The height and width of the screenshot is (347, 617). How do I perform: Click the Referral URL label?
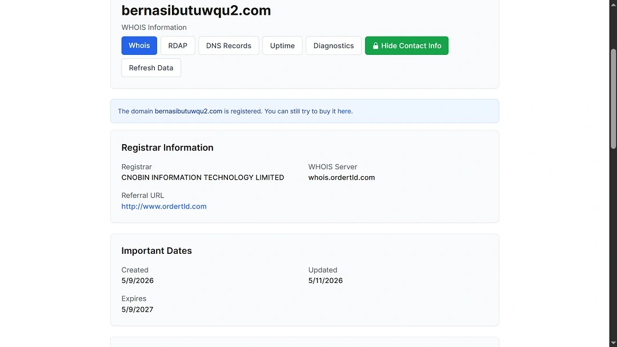[x=142, y=196]
